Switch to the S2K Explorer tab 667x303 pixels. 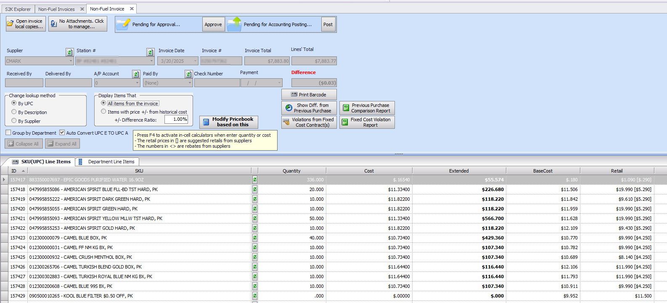[18, 9]
